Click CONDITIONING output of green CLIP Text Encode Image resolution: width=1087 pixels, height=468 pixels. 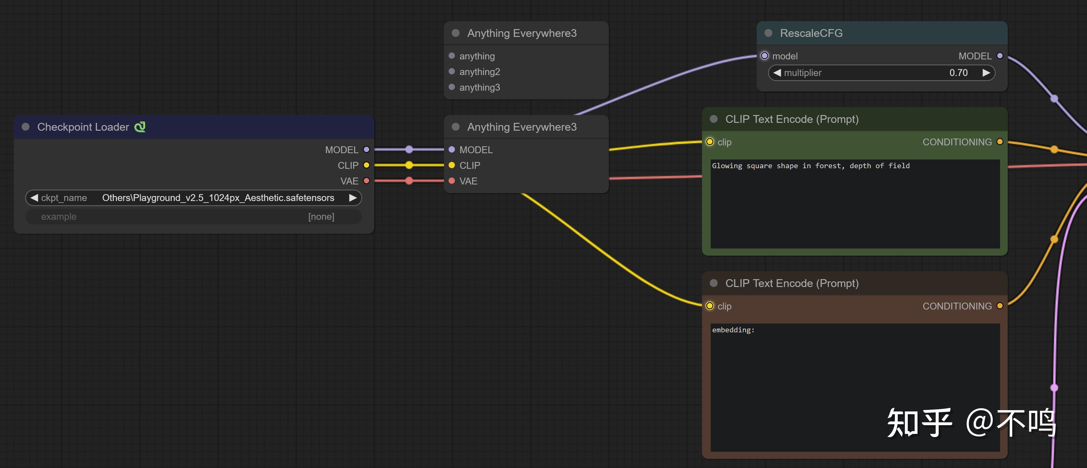[1000, 142]
